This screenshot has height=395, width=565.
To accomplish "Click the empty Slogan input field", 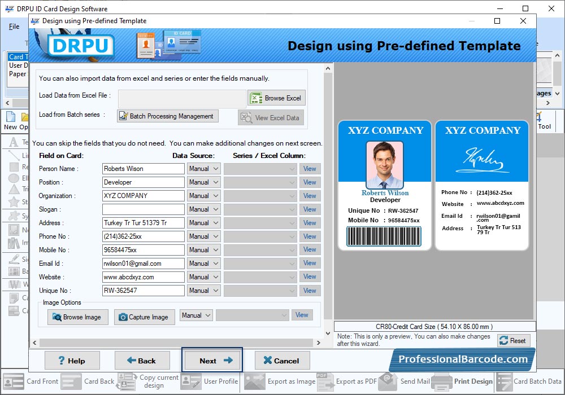I will tap(143, 209).
